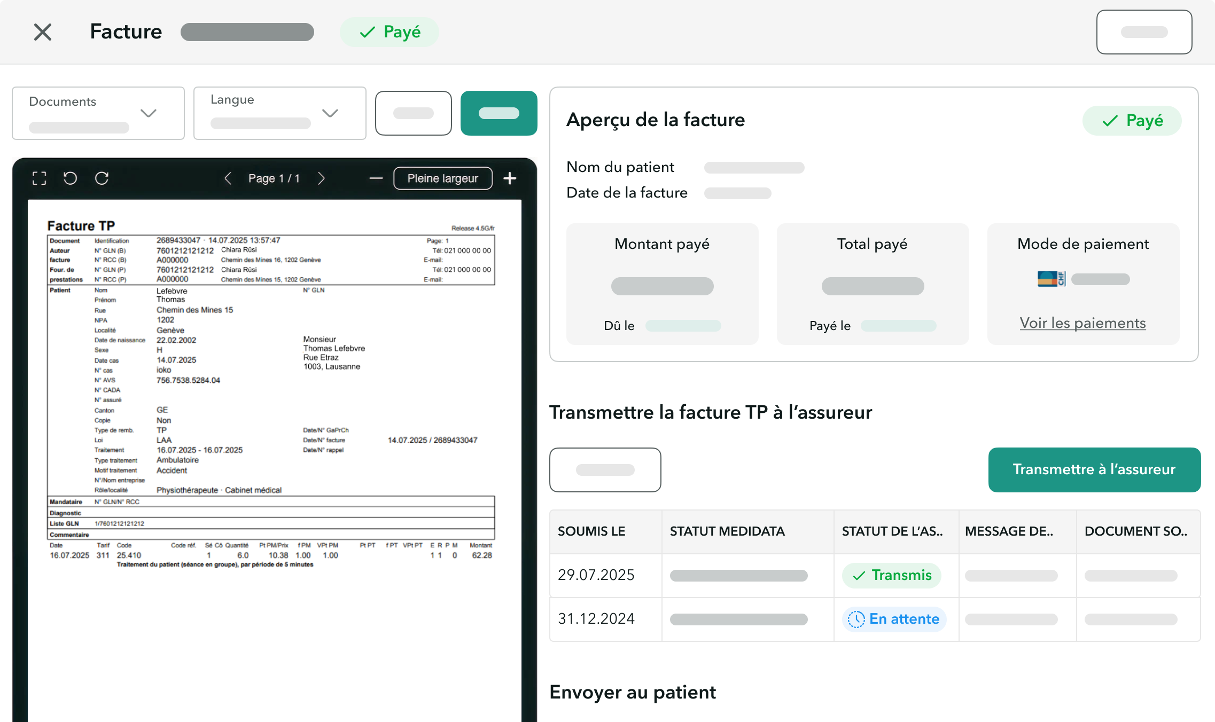Viewport: 1215px width, 722px height.
Task: Click the En attente status badge
Action: [x=893, y=619]
